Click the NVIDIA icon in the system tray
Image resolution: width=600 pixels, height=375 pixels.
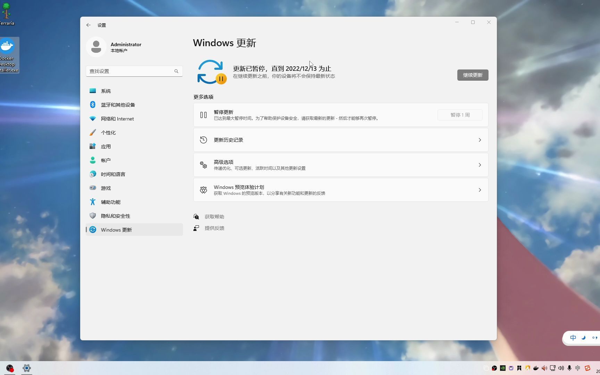[502, 368]
